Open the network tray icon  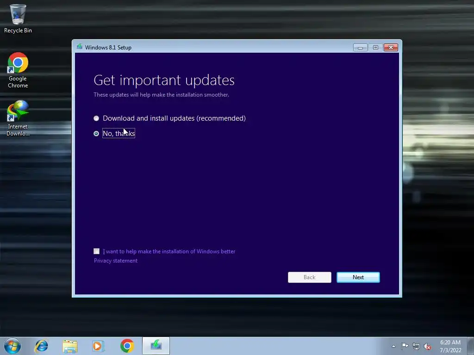click(x=416, y=346)
